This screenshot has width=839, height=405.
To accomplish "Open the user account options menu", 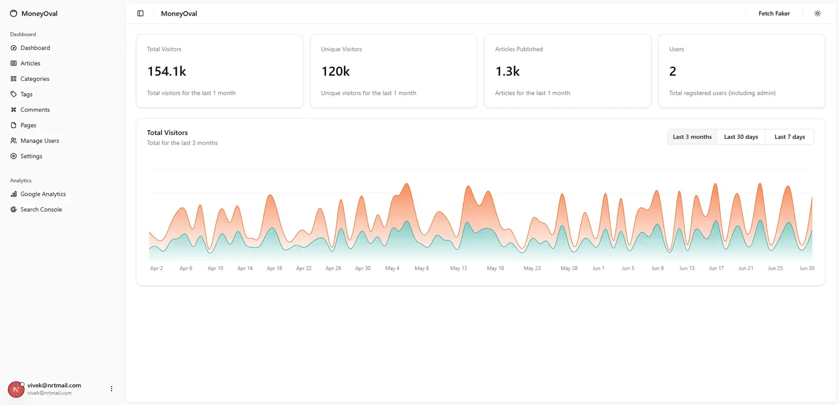I will tap(111, 388).
